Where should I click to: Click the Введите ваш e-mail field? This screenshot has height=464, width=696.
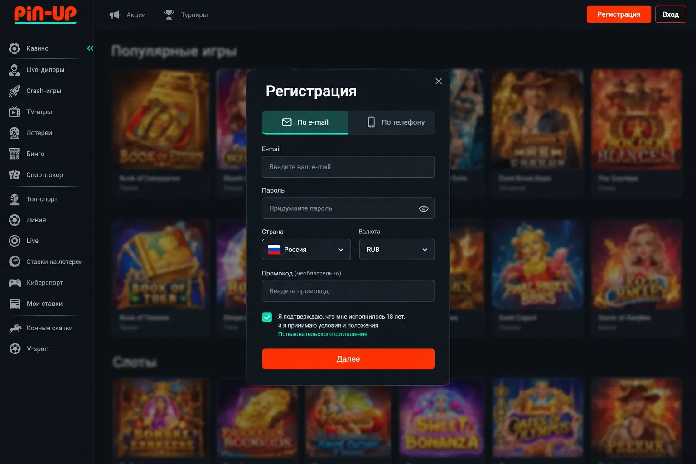348,167
